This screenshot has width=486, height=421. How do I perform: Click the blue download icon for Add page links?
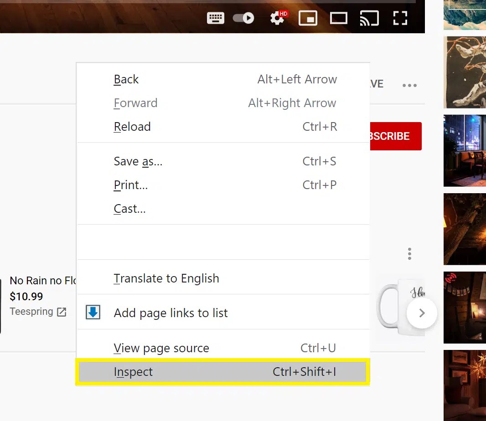[93, 313]
